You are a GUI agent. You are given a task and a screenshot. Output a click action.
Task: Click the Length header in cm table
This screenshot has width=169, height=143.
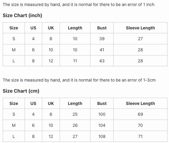75,103
